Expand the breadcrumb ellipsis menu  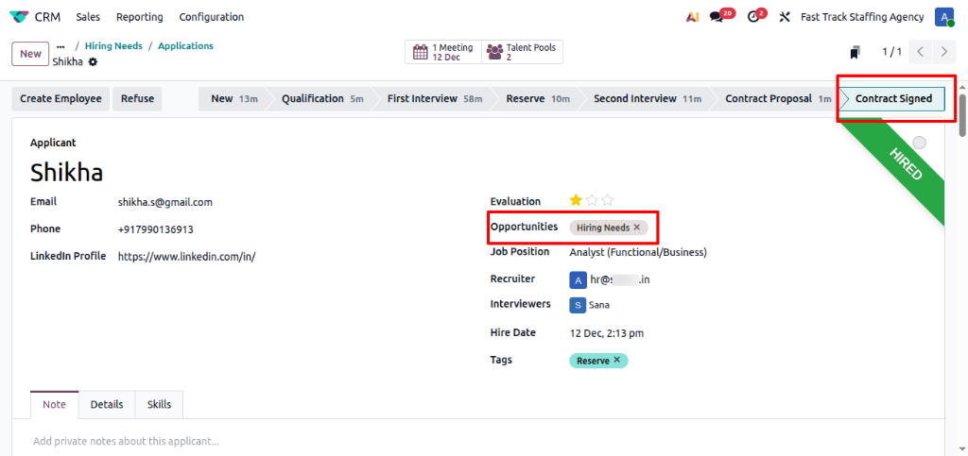pos(60,46)
